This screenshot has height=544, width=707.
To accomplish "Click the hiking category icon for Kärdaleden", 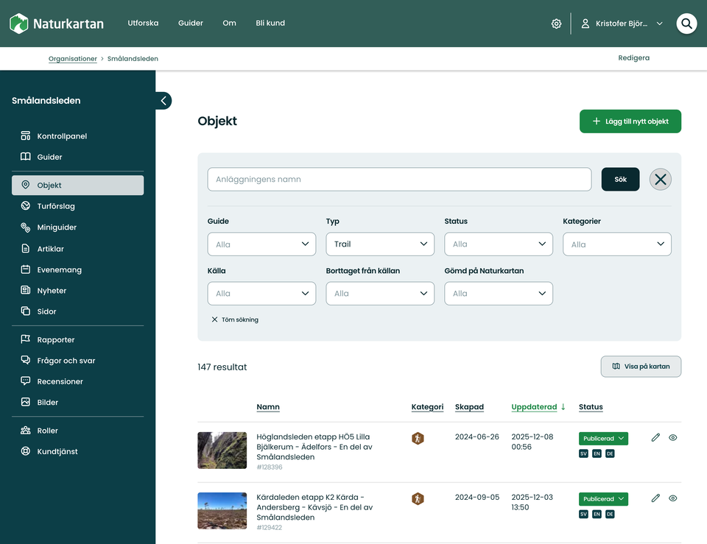I will [418, 498].
